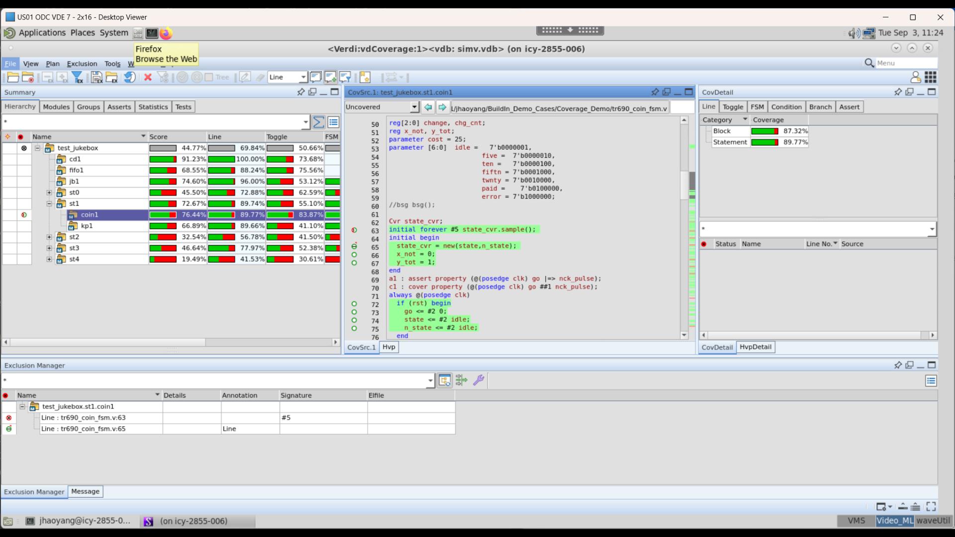955x537 pixels.
Task: Click the annotation filter bubble icon
Action: pos(345,77)
